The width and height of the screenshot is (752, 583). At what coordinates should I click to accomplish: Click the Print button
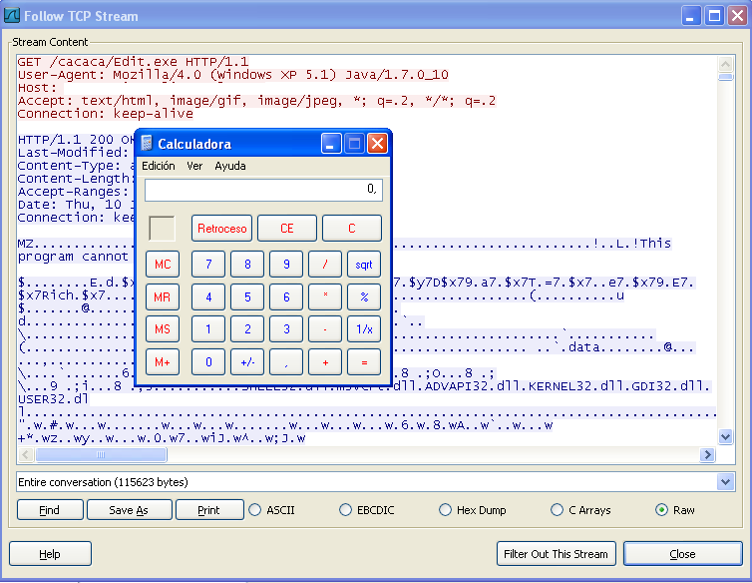coord(209,510)
